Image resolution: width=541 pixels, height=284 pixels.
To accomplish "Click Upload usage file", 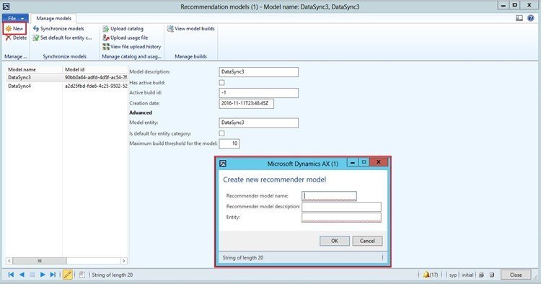I will 126,37.
